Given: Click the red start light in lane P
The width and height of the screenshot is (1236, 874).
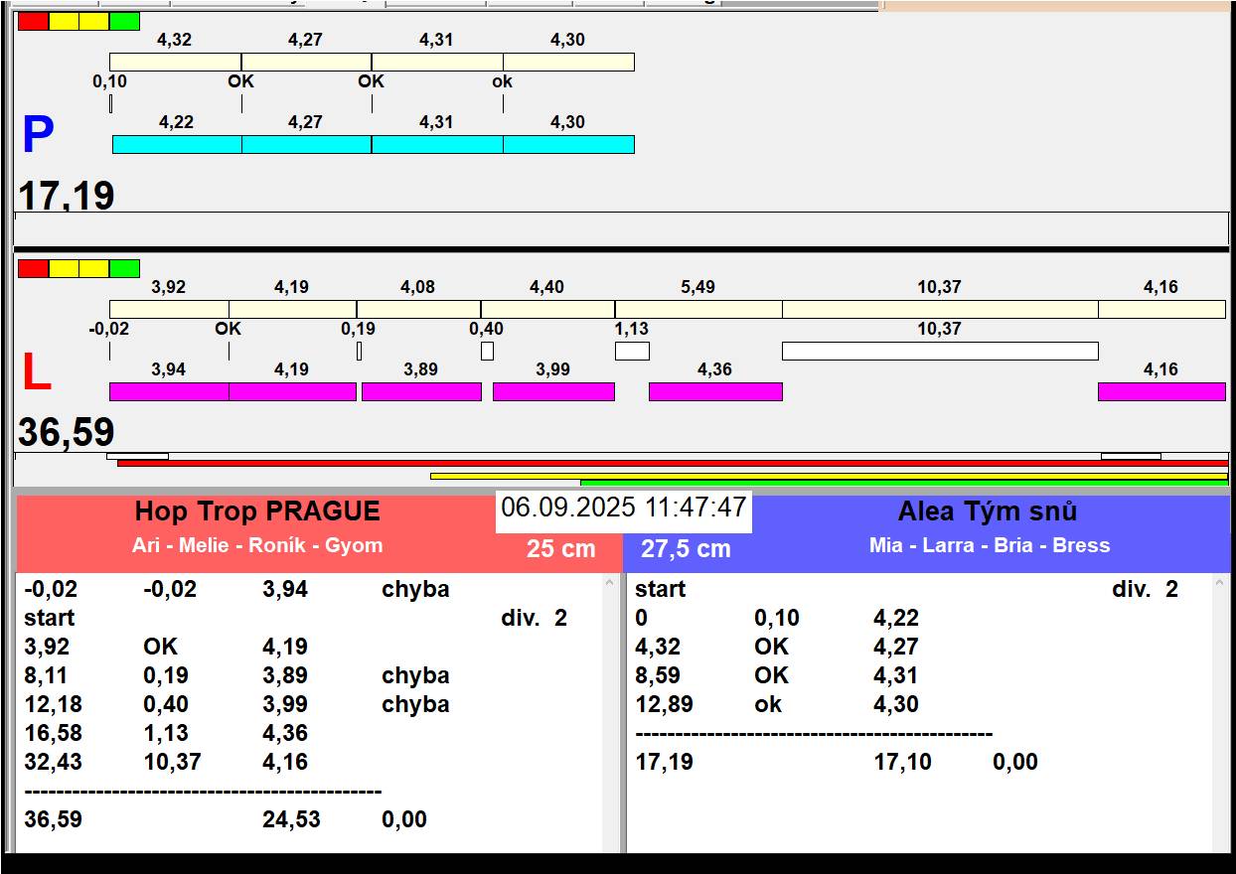Looking at the screenshot, I should 33,21.
